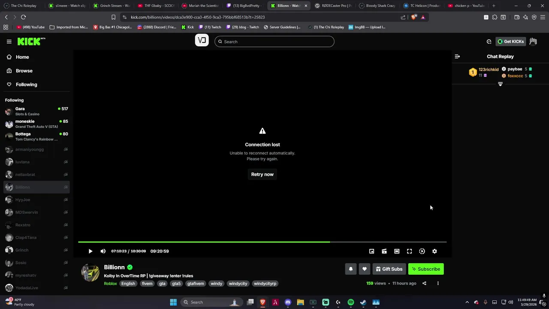Click the Get KICKs button

[x=510, y=42]
